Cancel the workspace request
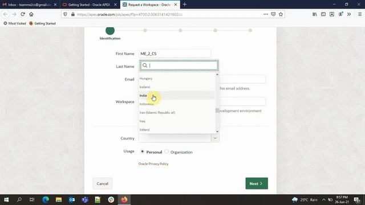Image resolution: width=365 pixels, height=205 pixels. pyautogui.click(x=103, y=183)
